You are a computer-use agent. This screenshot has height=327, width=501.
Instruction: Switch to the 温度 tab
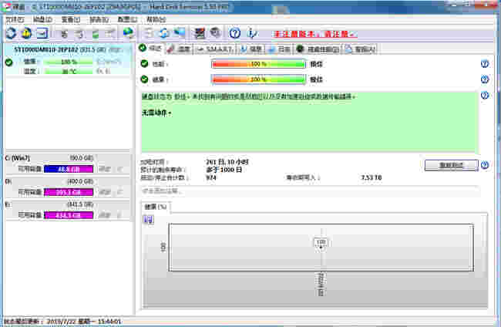[x=180, y=49]
